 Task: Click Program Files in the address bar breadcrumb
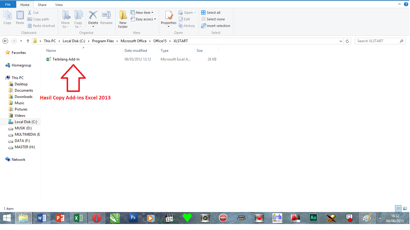[103, 41]
